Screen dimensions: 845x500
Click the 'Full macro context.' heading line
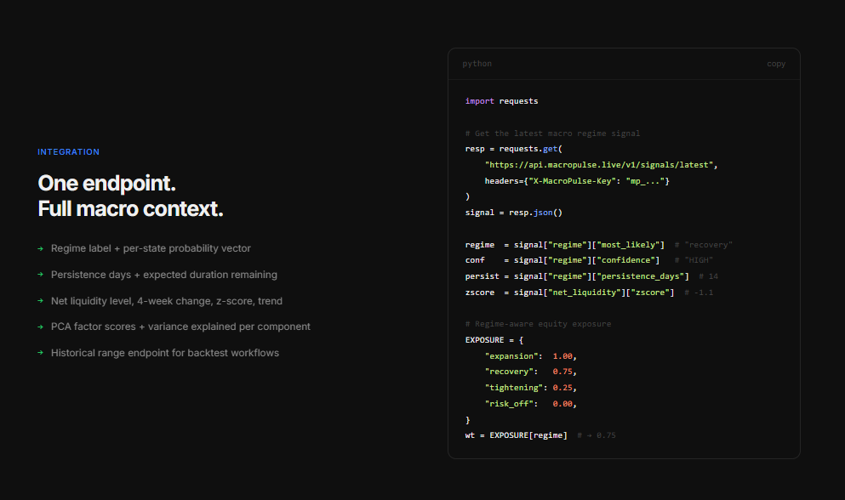pos(130,208)
